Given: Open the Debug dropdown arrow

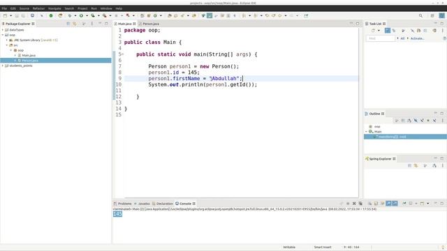Looking at the screenshot, I should 75,15.
